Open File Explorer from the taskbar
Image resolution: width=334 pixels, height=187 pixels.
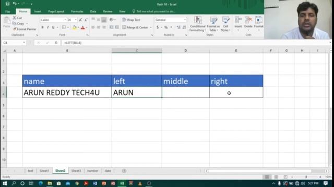tap(50, 183)
